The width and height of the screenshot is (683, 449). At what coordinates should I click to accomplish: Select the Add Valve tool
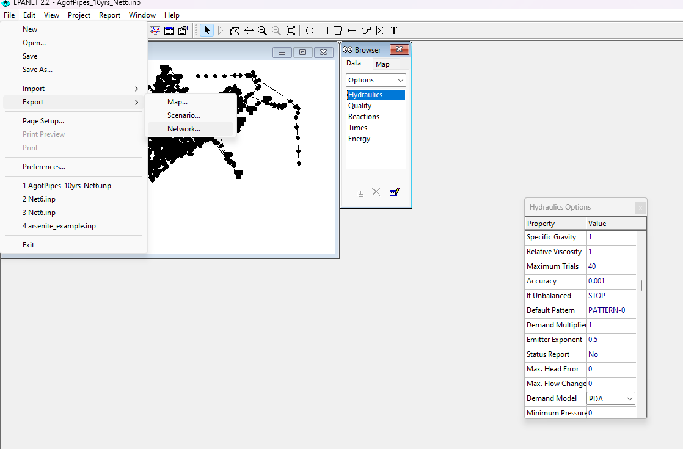pyautogui.click(x=380, y=31)
